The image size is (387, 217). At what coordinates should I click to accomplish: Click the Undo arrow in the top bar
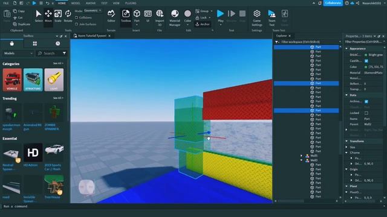pyautogui.click(x=47, y=3)
